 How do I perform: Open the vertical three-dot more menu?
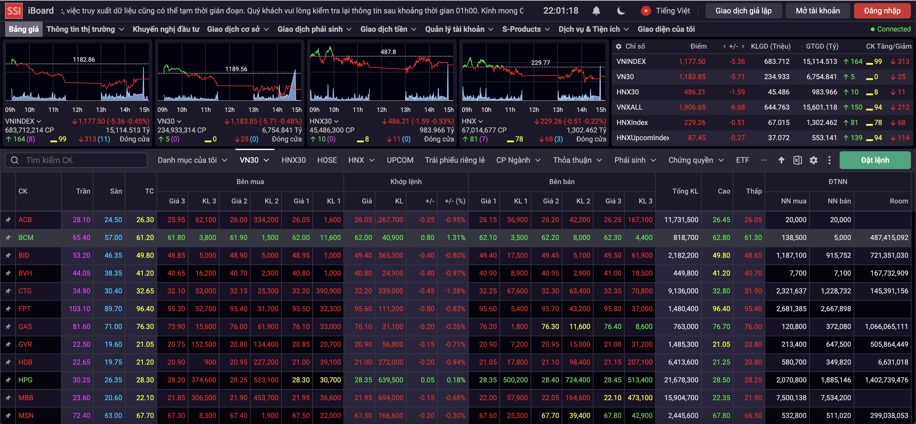coord(829,160)
